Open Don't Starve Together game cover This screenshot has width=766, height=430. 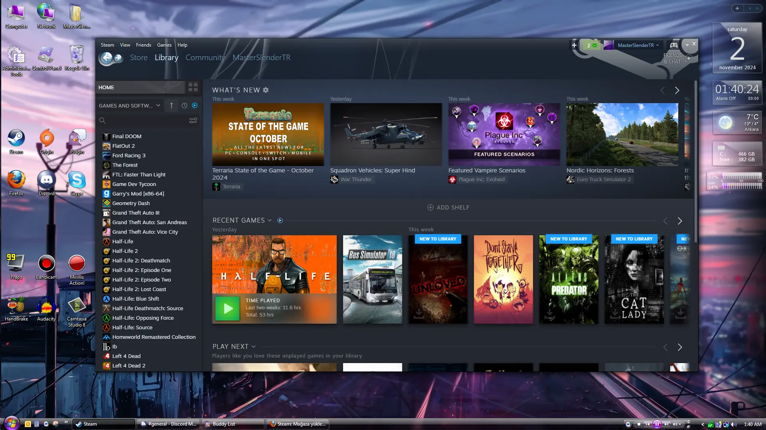(503, 279)
